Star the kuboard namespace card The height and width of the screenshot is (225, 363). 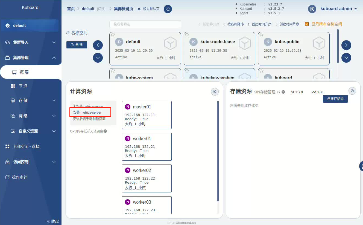pyautogui.click(x=261, y=71)
